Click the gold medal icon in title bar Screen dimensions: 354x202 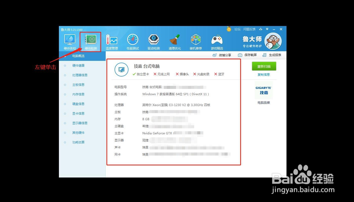(x=229, y=29)
